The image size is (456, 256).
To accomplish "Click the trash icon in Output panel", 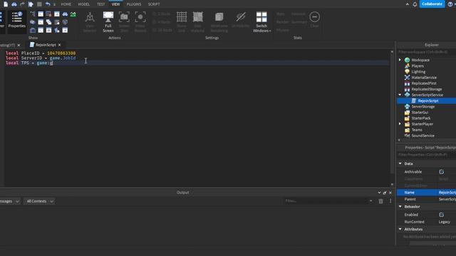I will point(380,201).
